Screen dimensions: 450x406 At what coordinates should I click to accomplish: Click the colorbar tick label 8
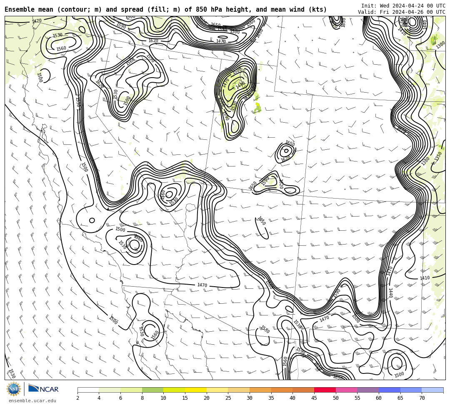coord(142,398)
